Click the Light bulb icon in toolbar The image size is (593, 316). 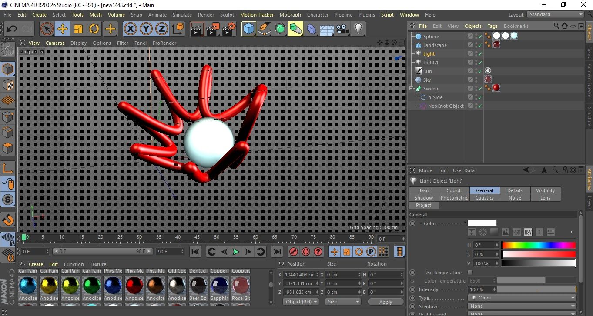[x=358, y=29]
